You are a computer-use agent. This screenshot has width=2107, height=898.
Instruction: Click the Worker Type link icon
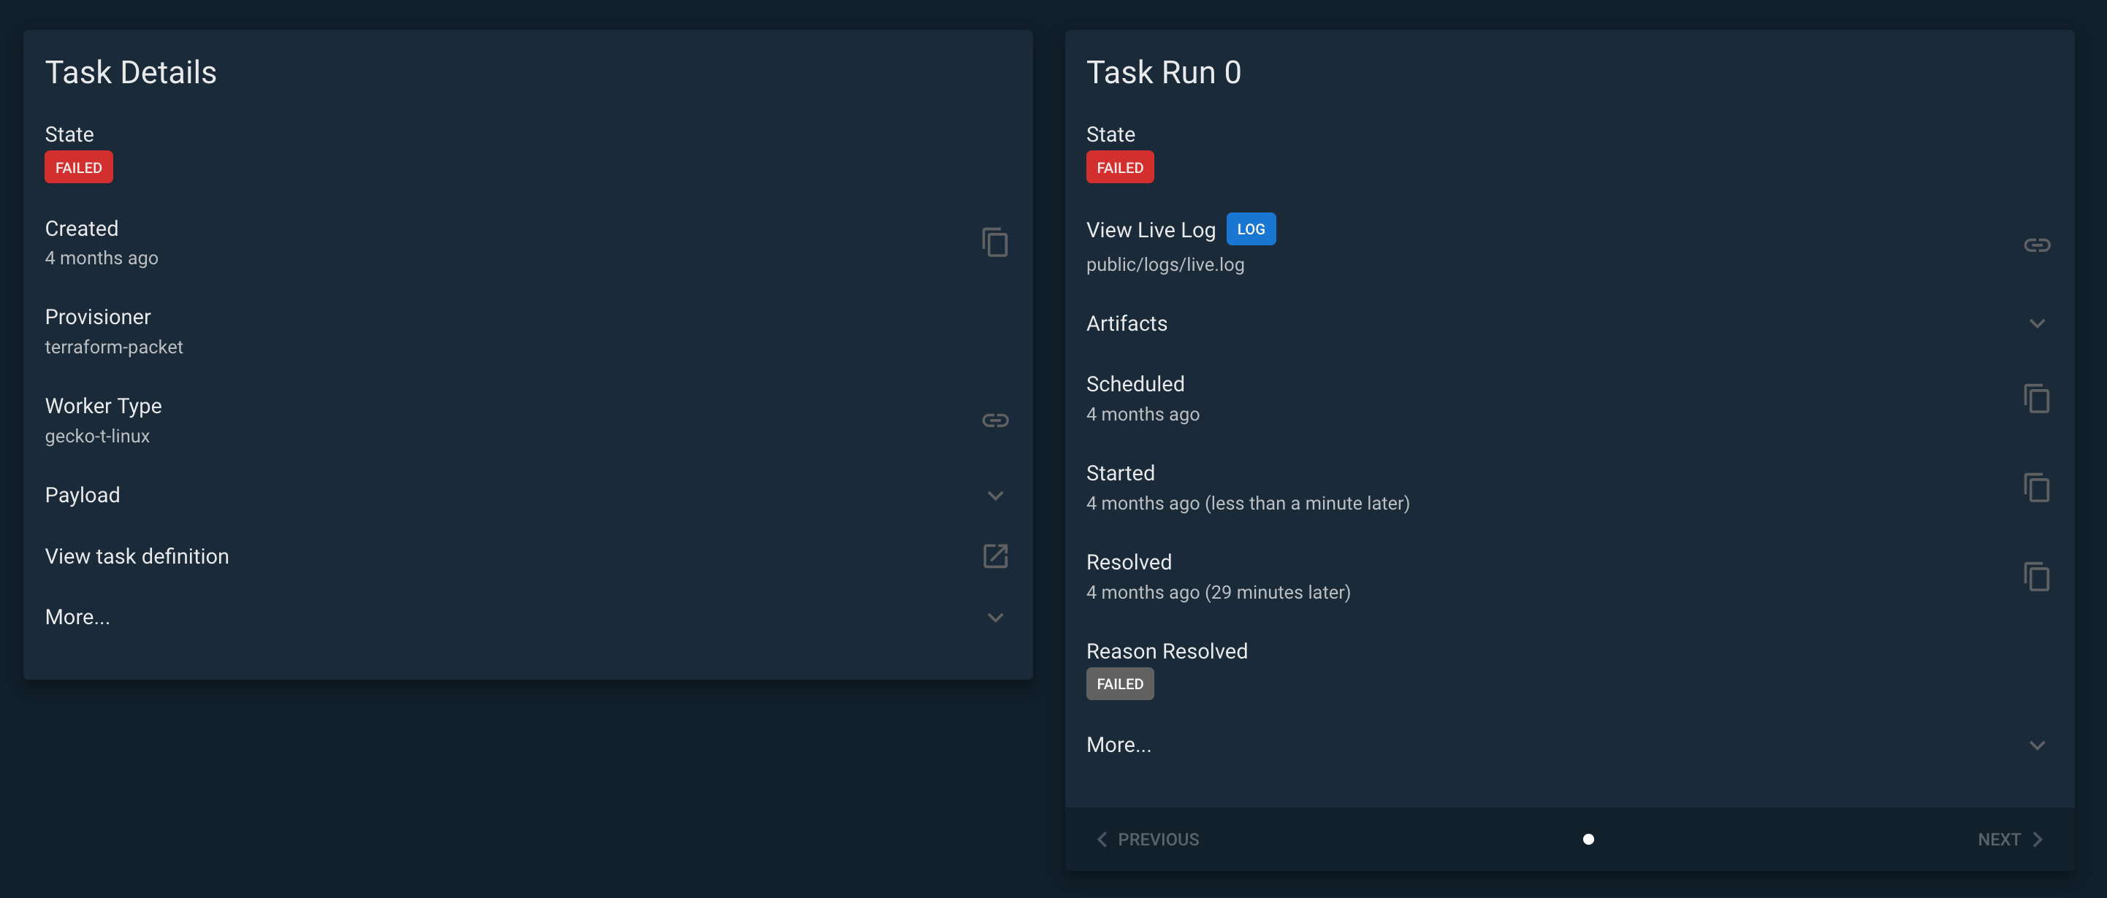coord(994,420)
